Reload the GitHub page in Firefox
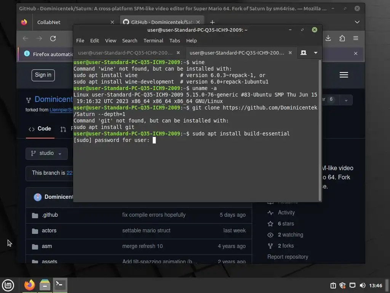Image resolution: width=390 pixels, height=293 pixels. point(53,39)
